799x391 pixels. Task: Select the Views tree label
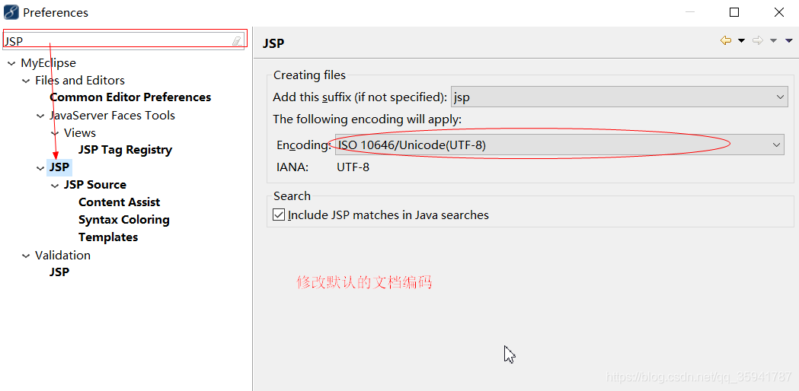tap(79, 133)
